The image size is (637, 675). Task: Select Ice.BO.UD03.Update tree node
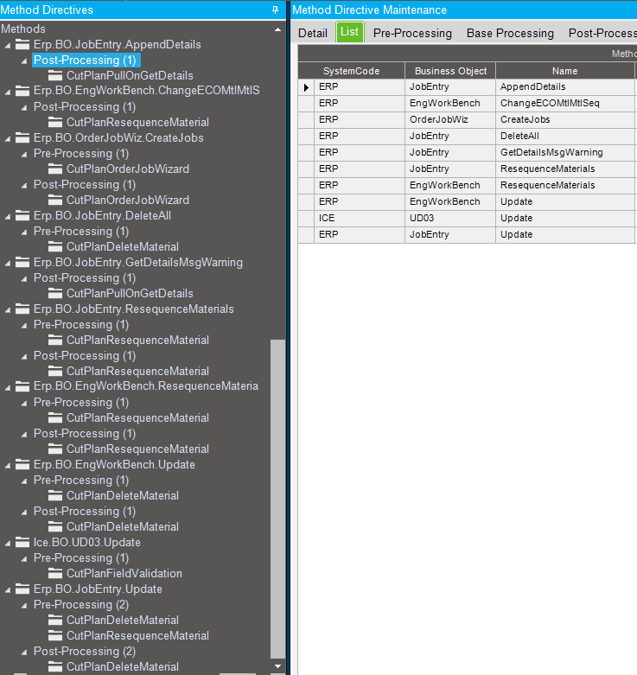coord(87,543)
